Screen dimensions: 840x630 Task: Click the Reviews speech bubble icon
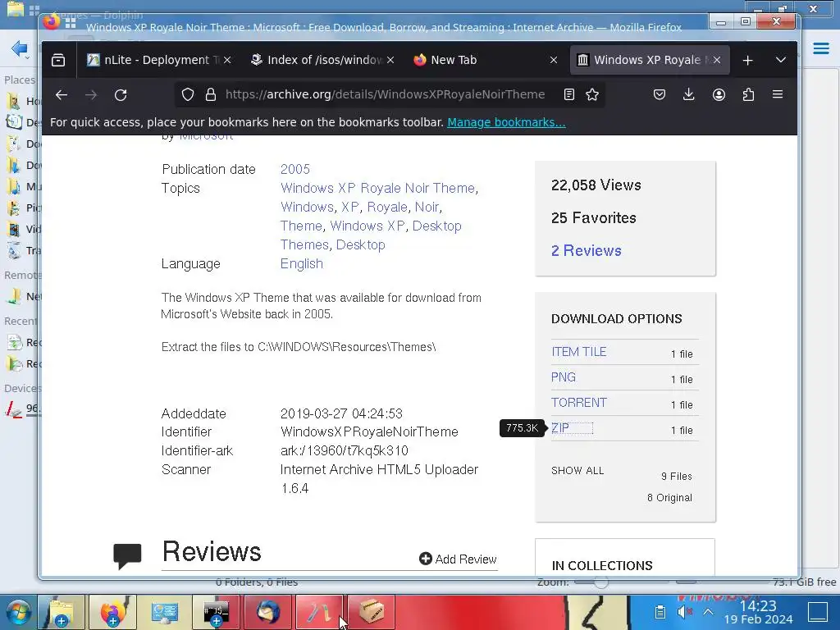127,555
